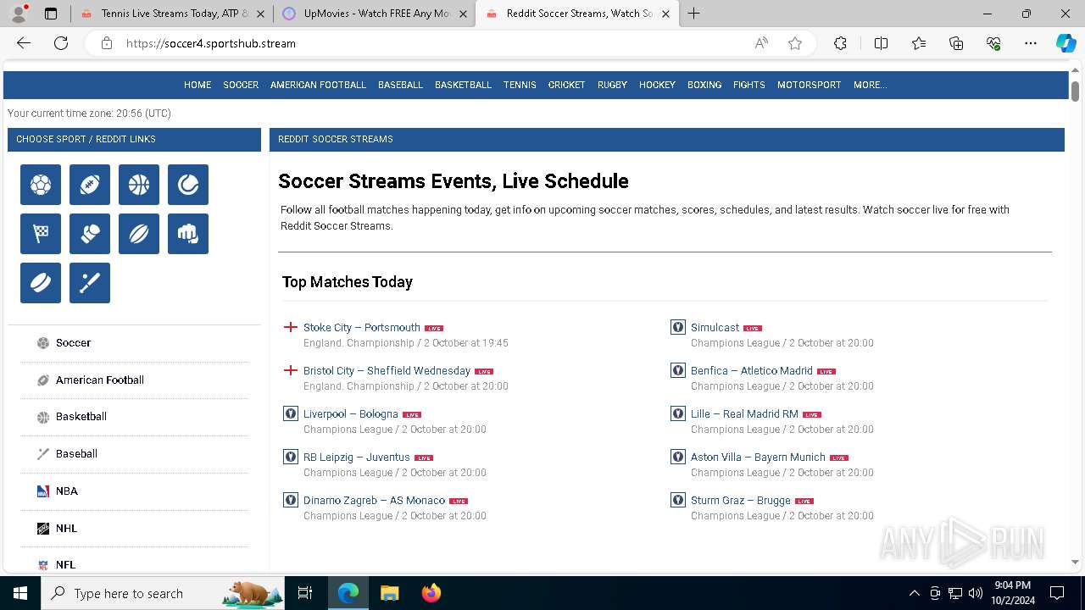Image resolution: width=1085 pixels, height=610 pixels.
Task: Open Browser essentials heart icon
Action: point(993,43)
